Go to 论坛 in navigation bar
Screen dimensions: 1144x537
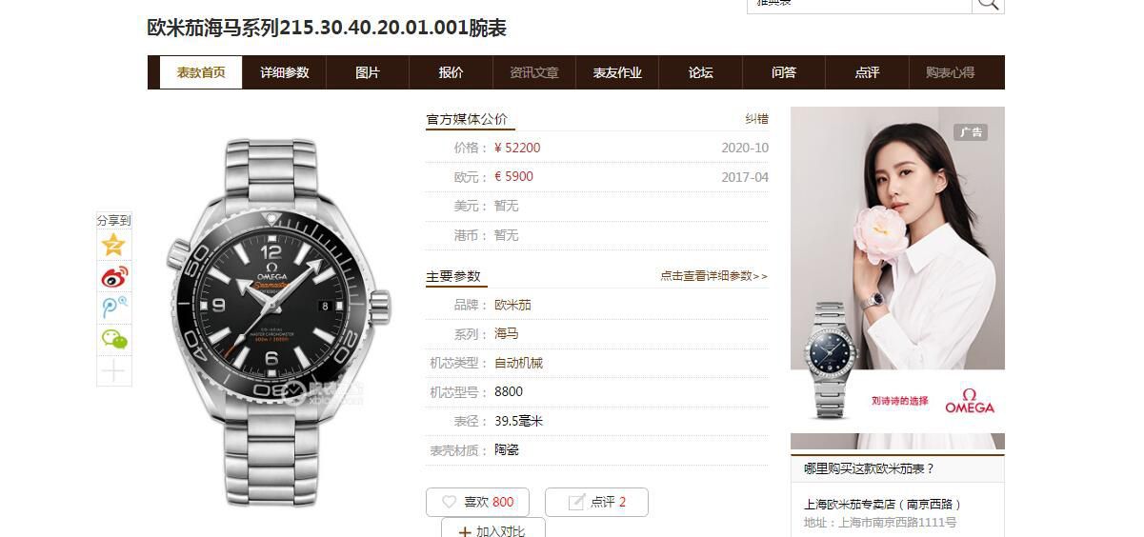click(700, 72)
